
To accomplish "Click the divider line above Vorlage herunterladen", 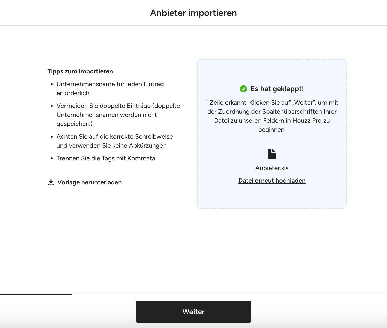I will tap(115, 170).
